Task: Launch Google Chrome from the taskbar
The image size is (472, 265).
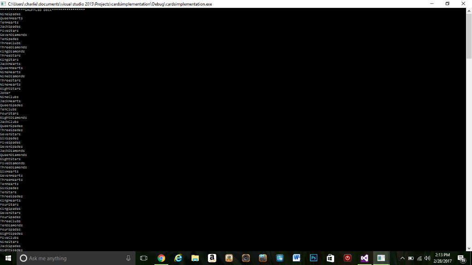Action: [161, 258]
